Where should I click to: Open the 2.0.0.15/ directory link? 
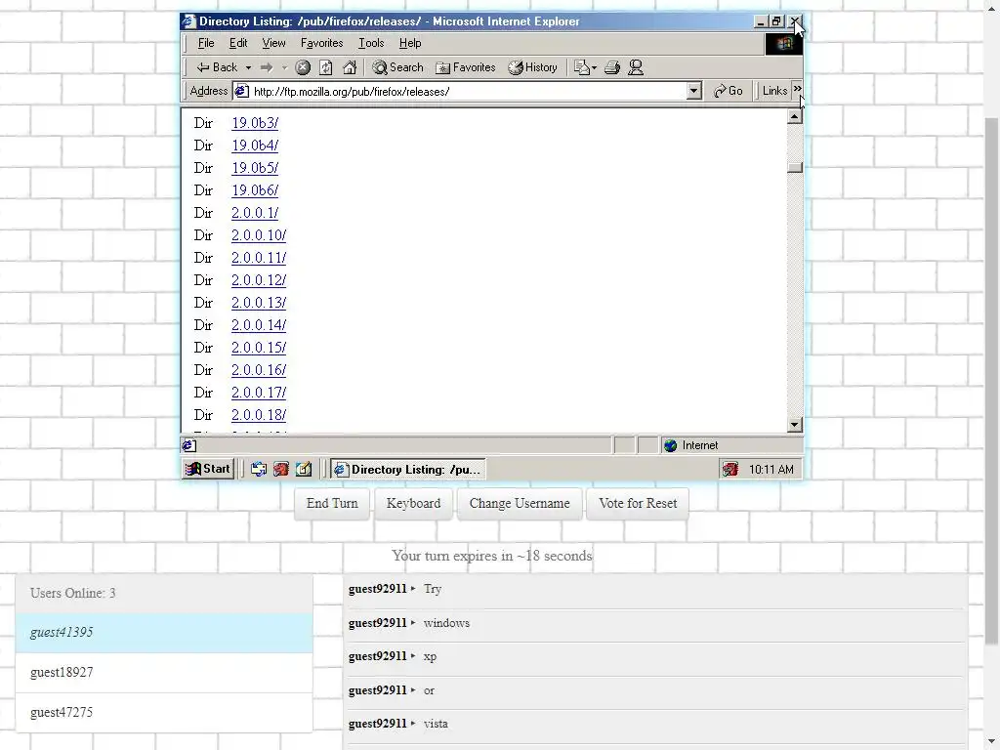pos(258,348)
